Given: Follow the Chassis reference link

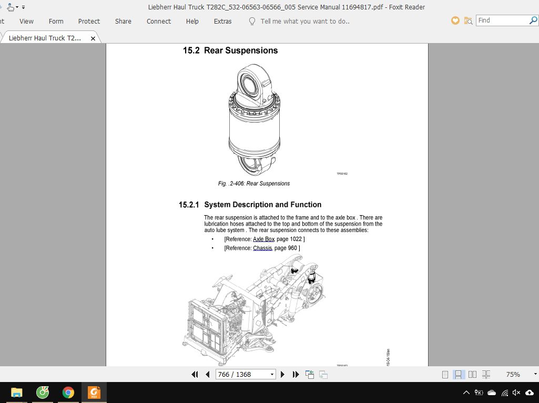Looking at the screenshot, I should (x=262, y=248).
